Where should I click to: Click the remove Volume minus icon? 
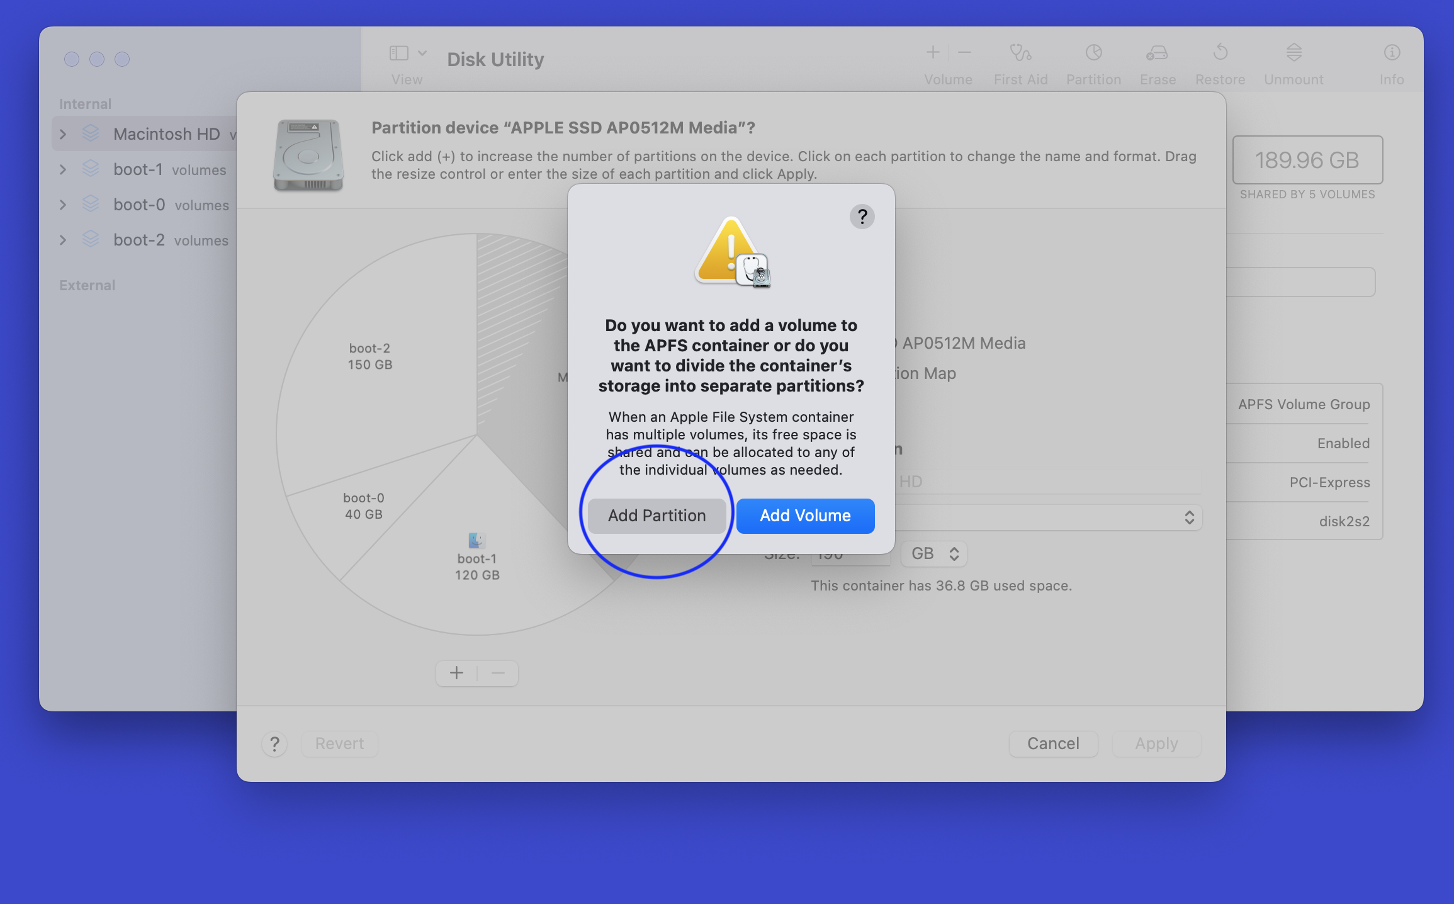point(964,52)
